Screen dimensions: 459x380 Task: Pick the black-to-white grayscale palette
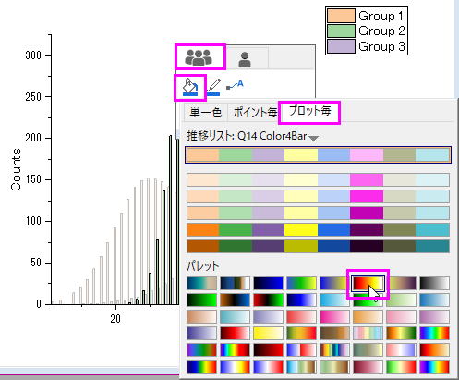(x=434, y=284)
